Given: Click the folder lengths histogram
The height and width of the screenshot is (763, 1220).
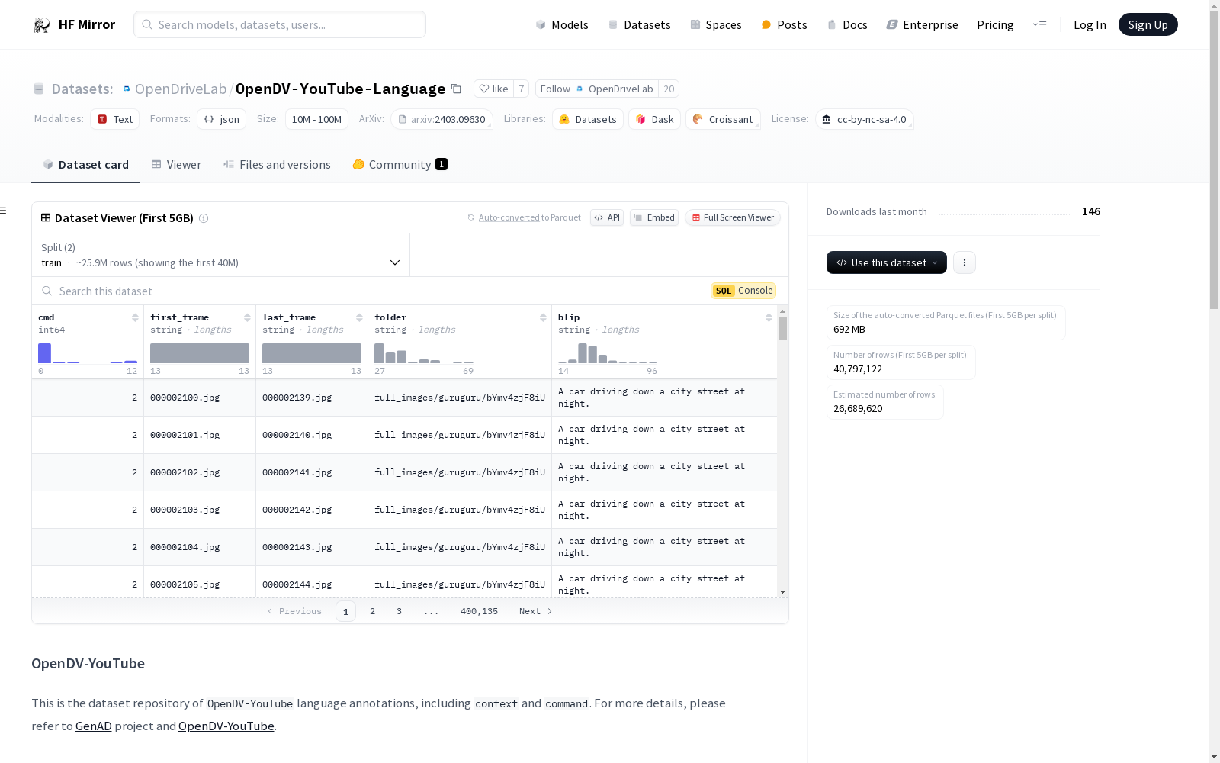Looking at the screenshot, I should point(424,353).
